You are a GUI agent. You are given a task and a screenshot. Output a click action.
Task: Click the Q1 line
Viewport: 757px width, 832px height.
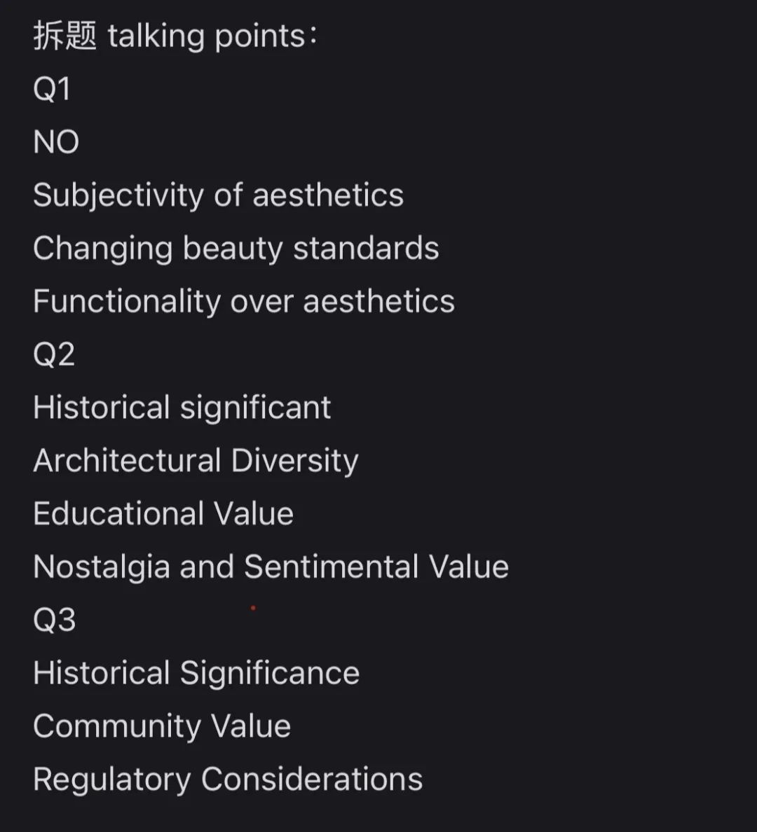click(x=52, y=89)
